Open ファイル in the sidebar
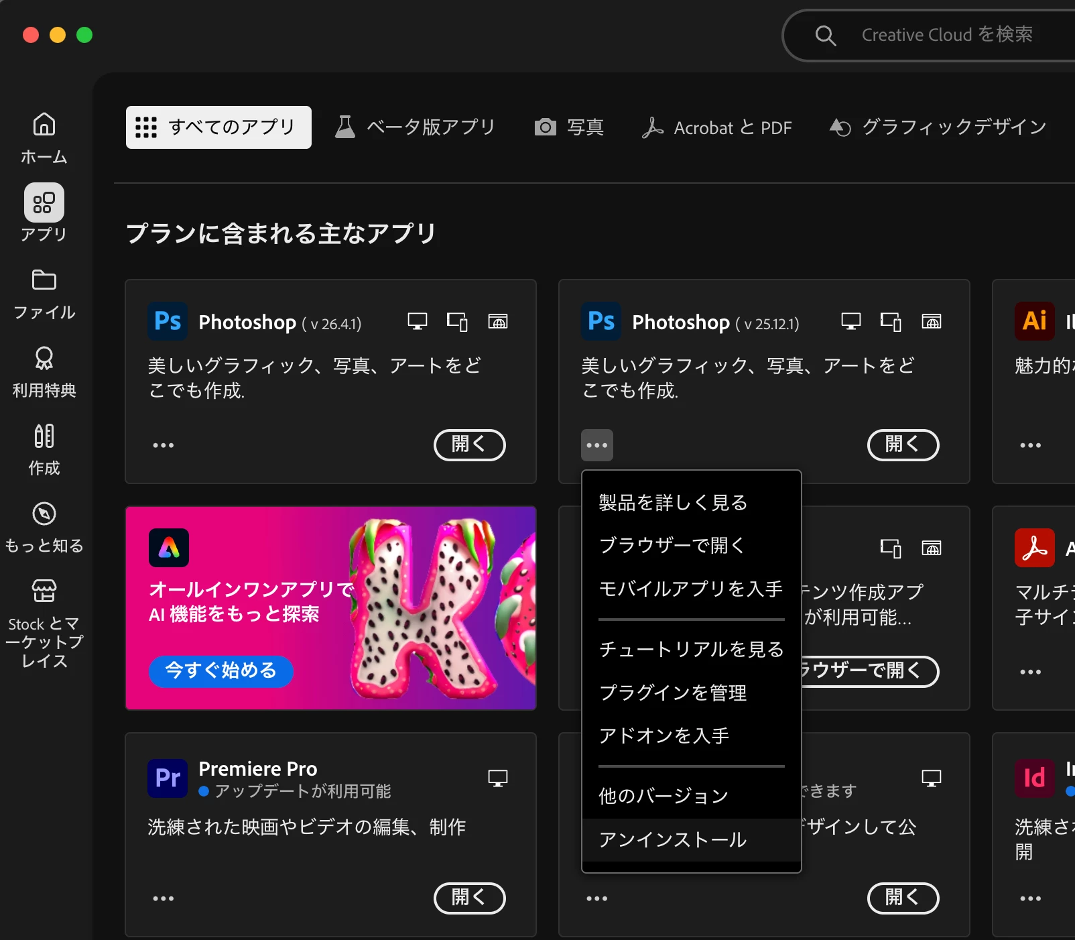This screenshot has width=1075, height=940. coord(44,295)
